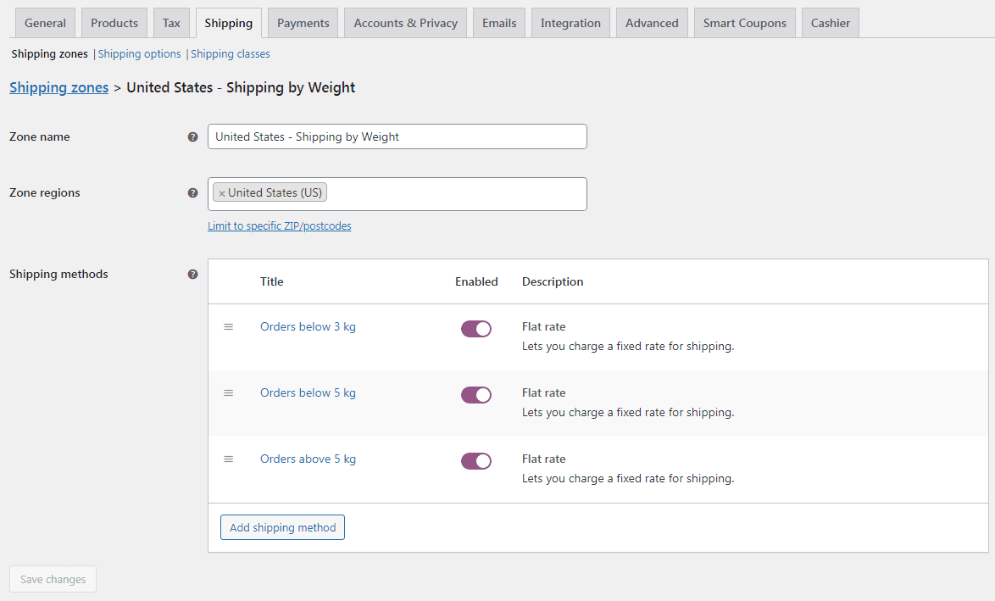Open the Smart Coupons tab
Viewport: 995px width, 601px height.
[x=744, y=23]
